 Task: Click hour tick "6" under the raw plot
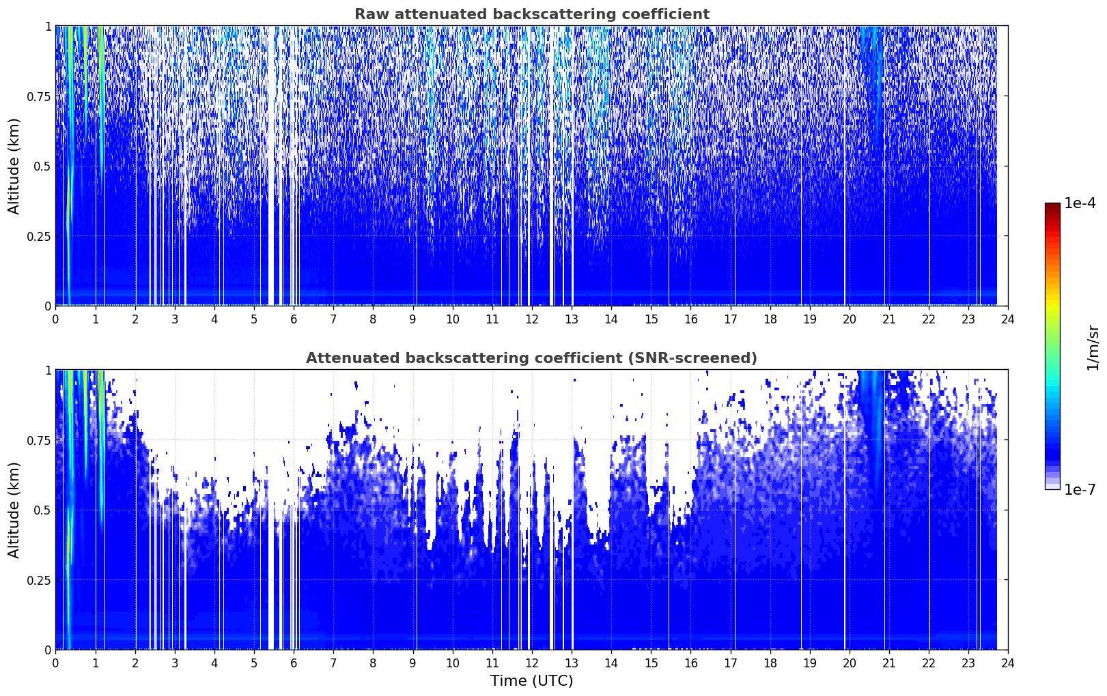[294, 319]
